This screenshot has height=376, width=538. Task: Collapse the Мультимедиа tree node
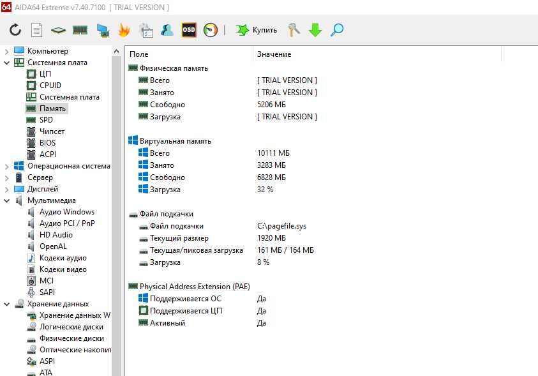(x=6, y=200)
